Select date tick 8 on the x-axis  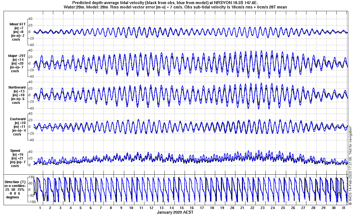click(111, 208)
